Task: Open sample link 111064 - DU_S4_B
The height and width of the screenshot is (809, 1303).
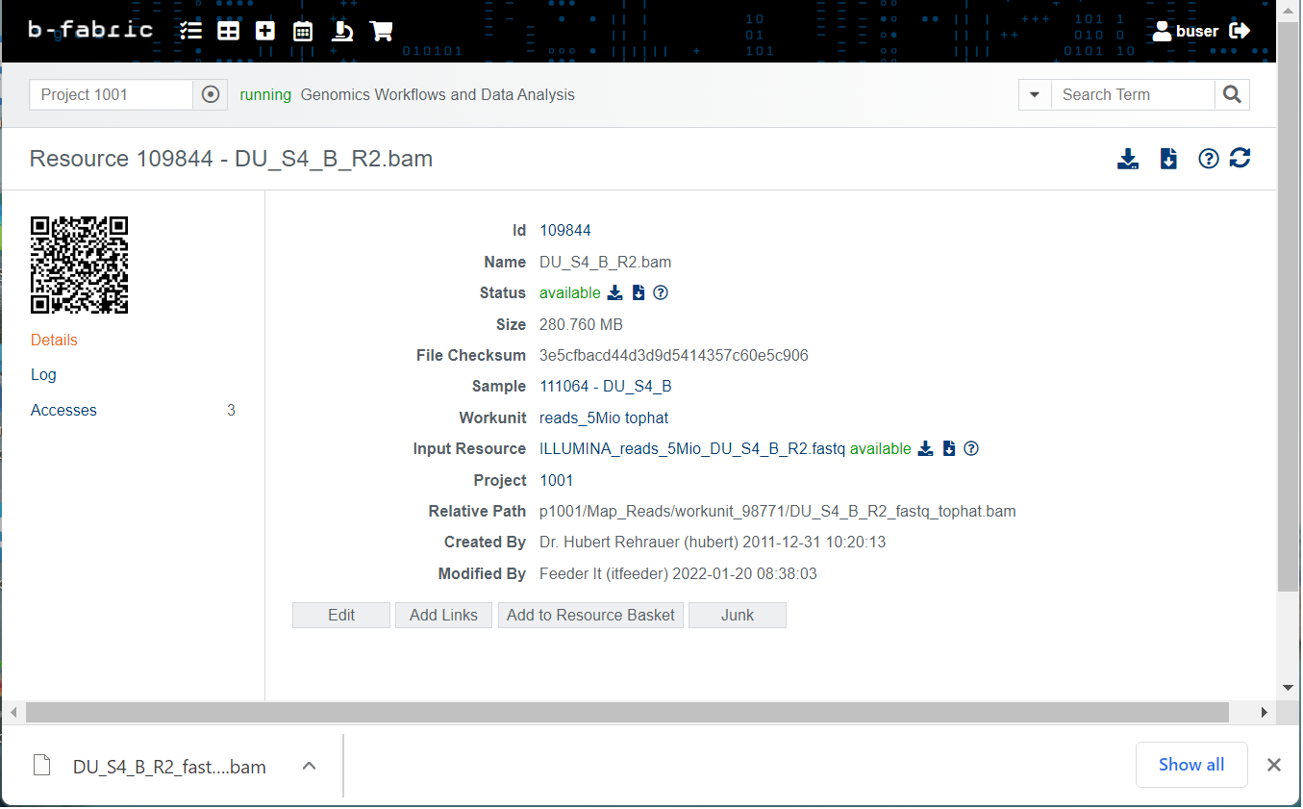Action: 606,387
